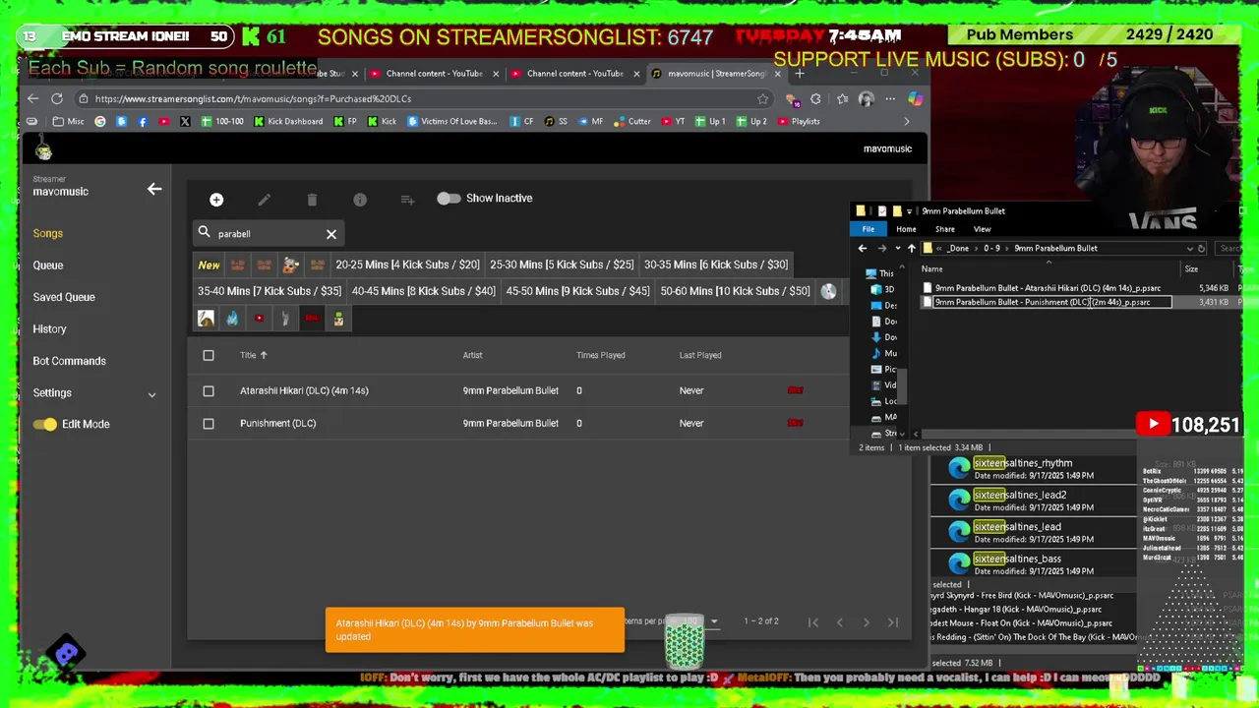Select the 50-60 Mins [10 Kick Subs / $50] filter
The height and width of the screenshot is (708, 1259).
[735, 291]
